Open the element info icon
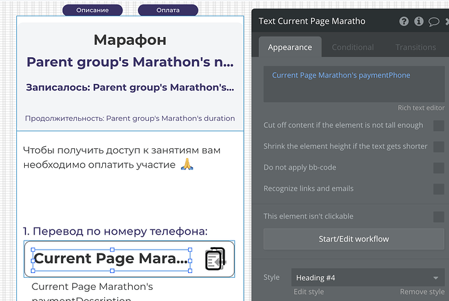 coord(418,21)
